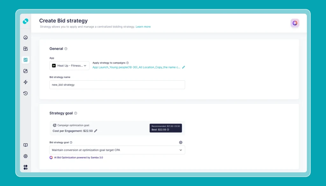Open the history clock icon in sidebar
This screenshot has width=326, height=186.
pos(25,93)
